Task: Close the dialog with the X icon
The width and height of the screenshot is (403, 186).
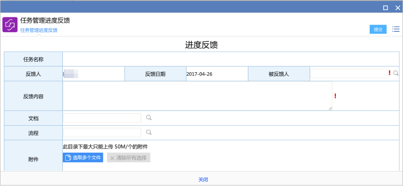Action: click(398, 8)
